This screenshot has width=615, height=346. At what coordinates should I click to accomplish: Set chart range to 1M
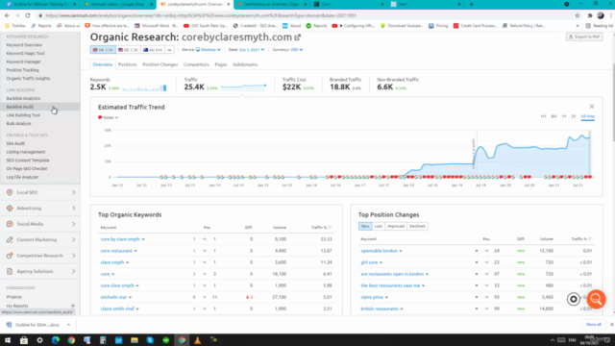point(543,116)
